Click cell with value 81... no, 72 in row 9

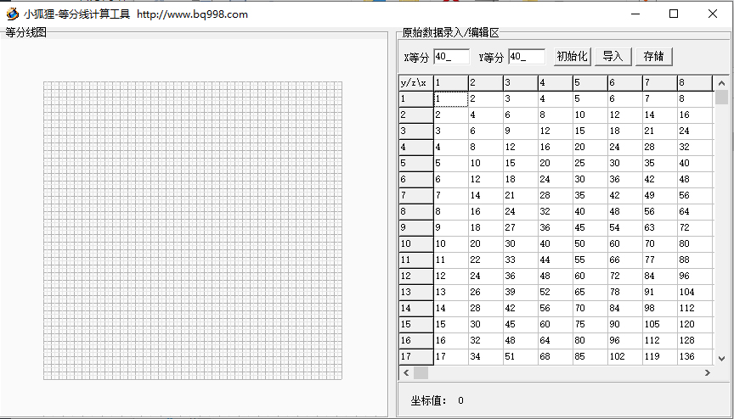[x=695, y=227]
